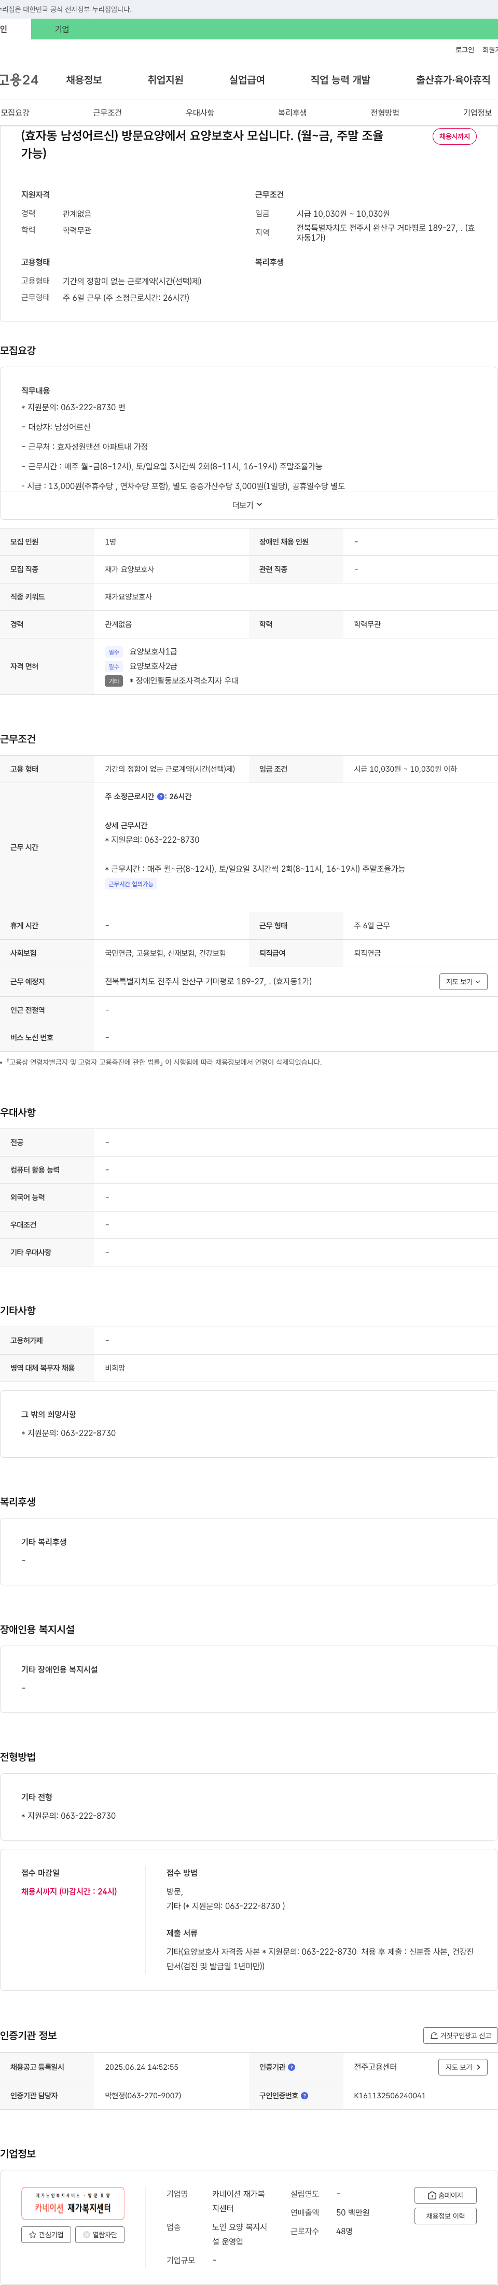The height and width of the screenshot is (2285, 498).
Task: Click the info icon next to 구인인증번호 label
Action: click(x=305, y=2095)
